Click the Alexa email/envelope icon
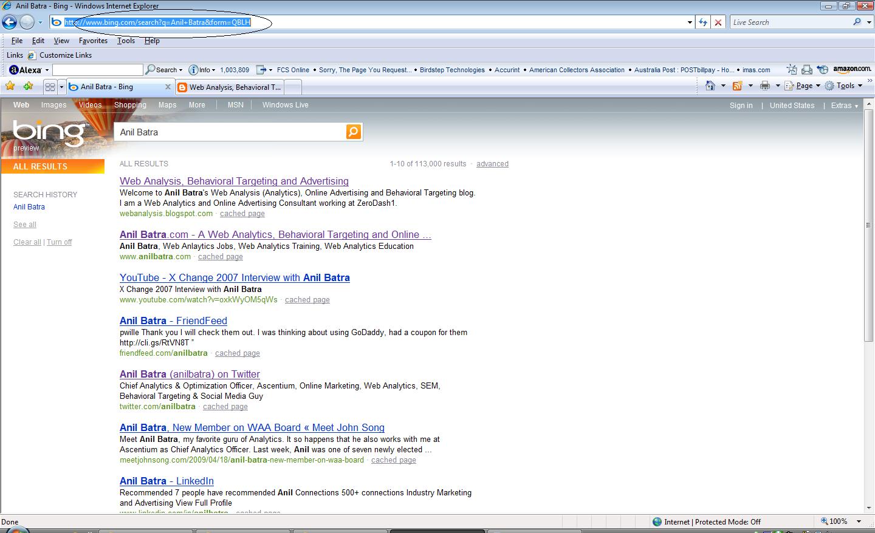 coord(807,70)
